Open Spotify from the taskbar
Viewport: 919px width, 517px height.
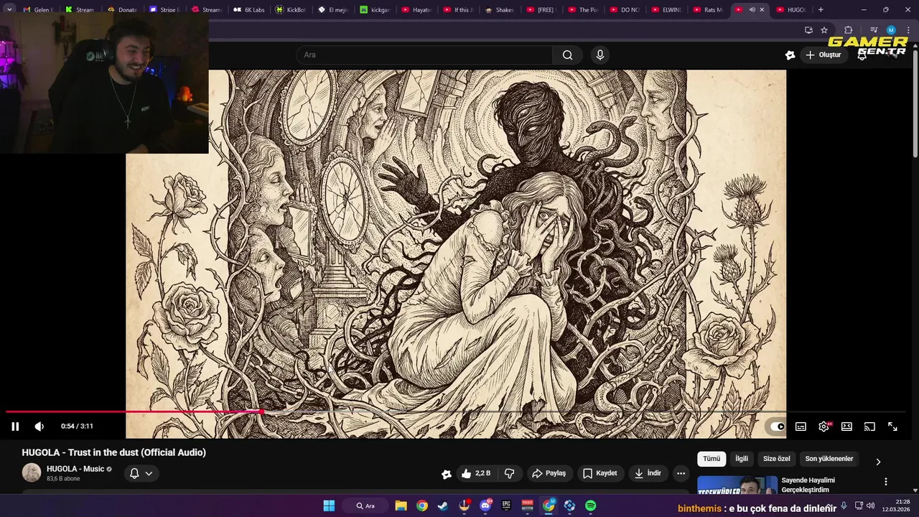[x=590, y=506]
